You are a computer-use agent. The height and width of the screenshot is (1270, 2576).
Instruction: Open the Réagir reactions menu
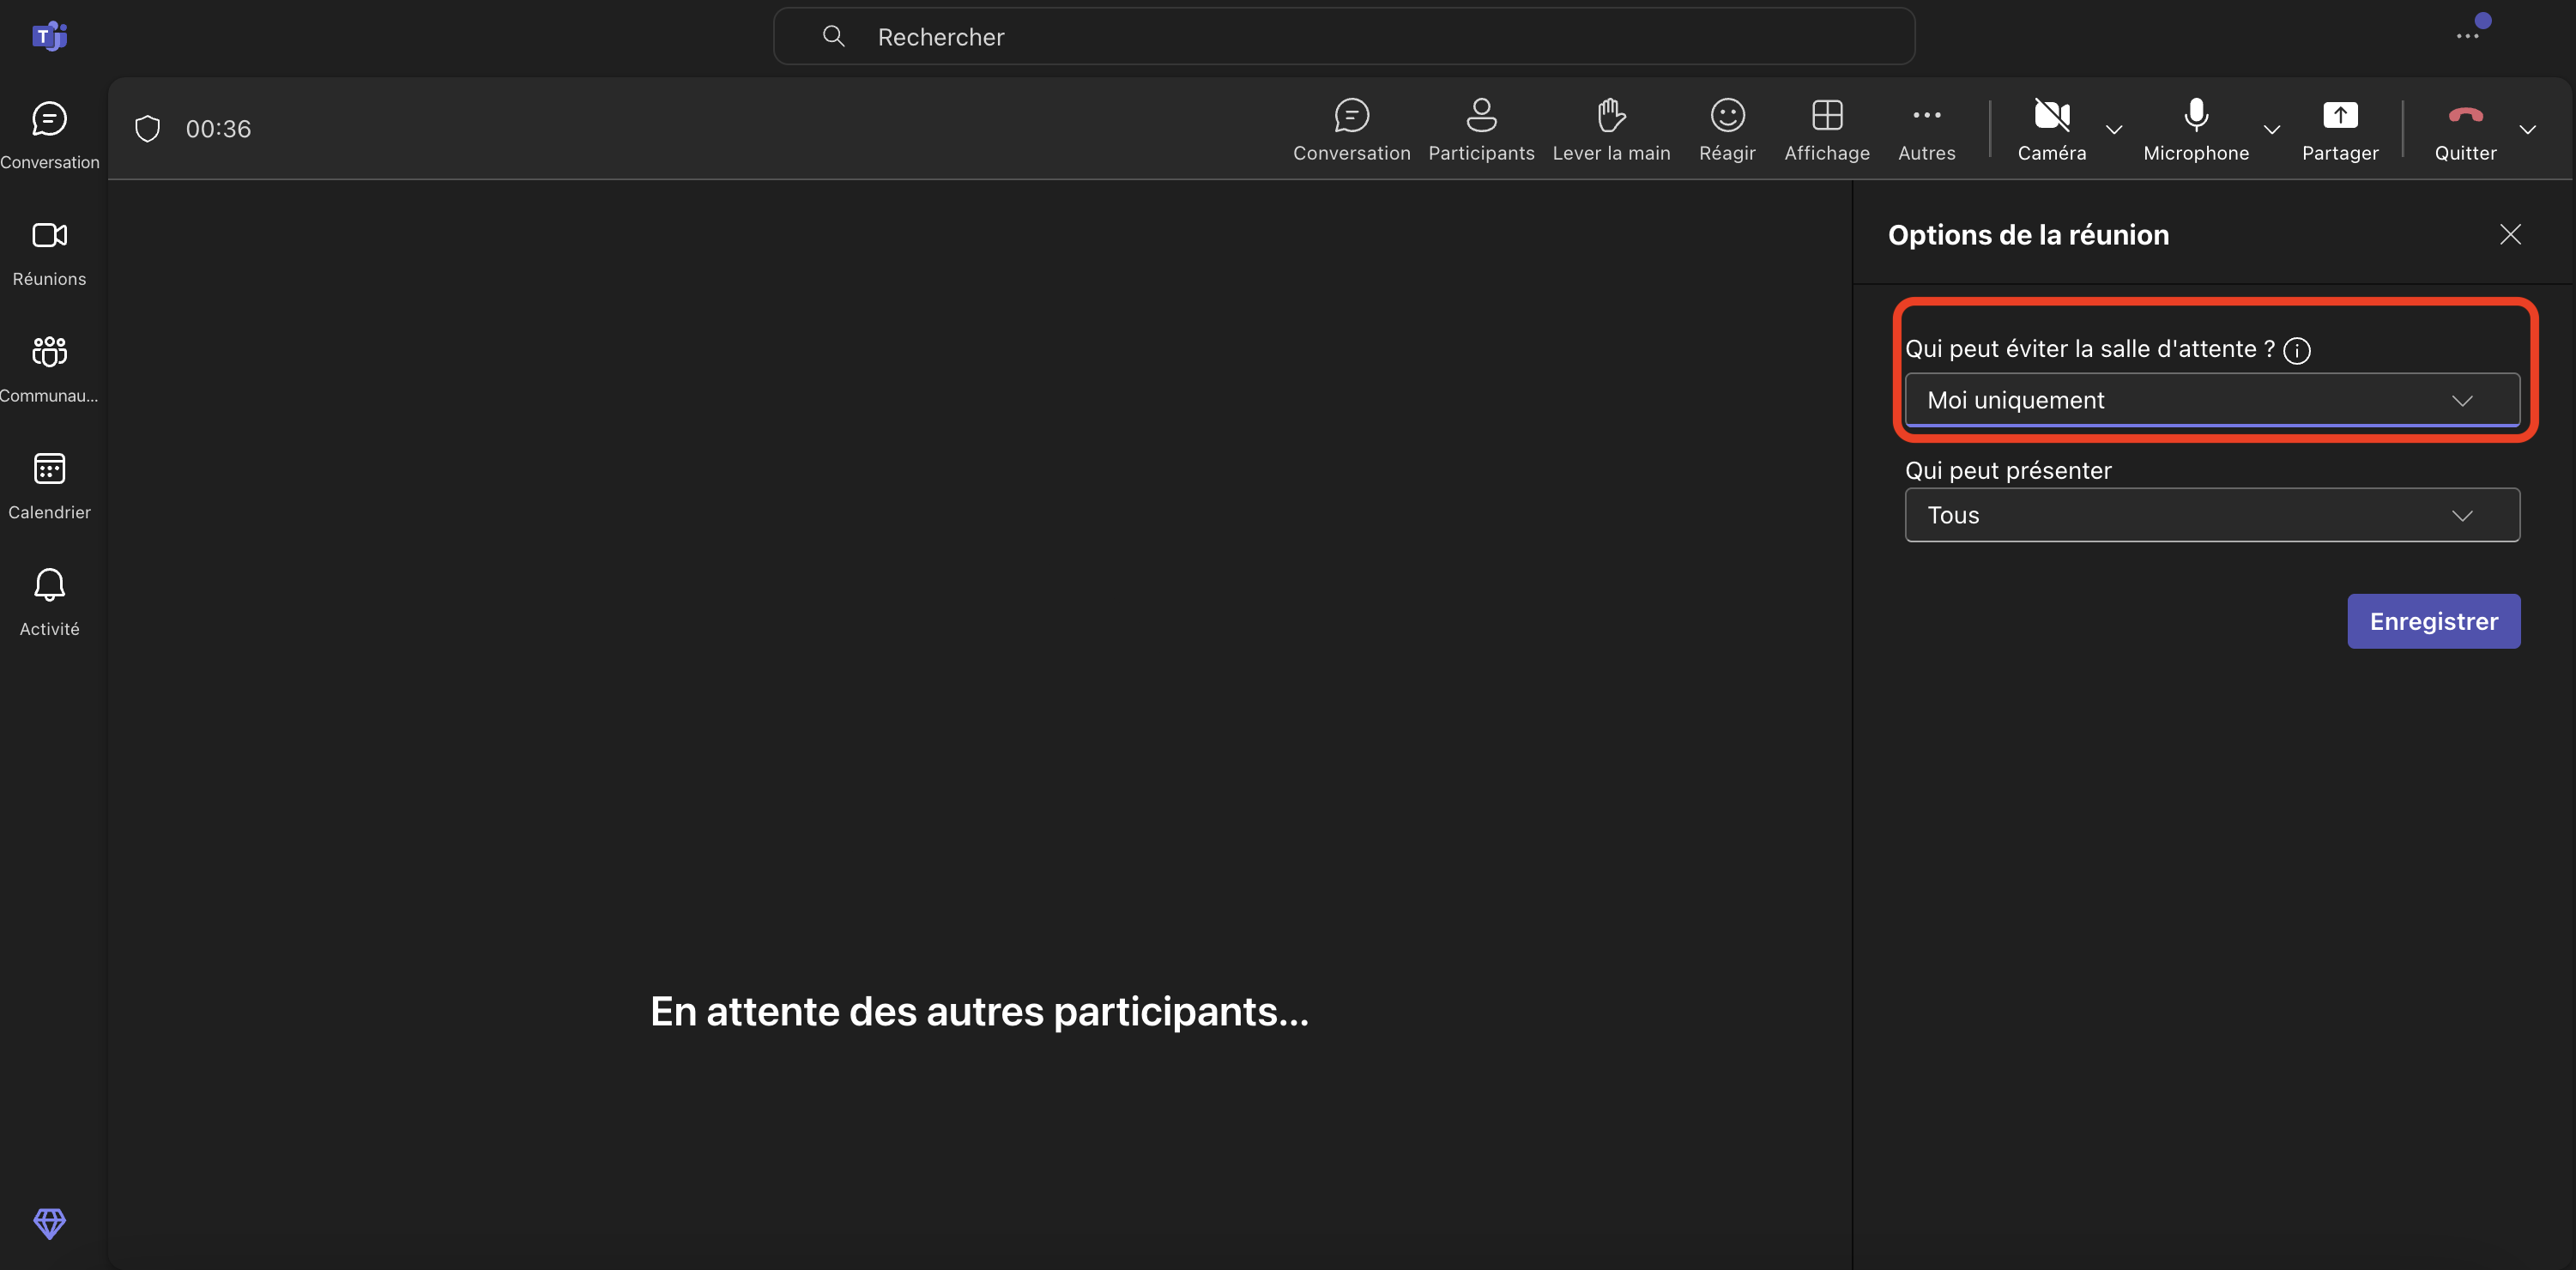tap(1726, 129)
